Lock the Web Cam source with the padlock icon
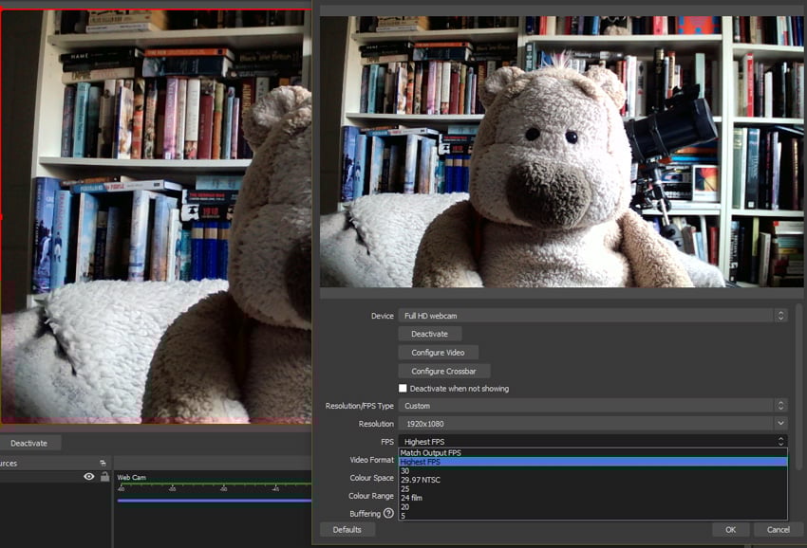The width and height of the screenshot is (807, 548). pyautogui.click(x=103, y=477)
